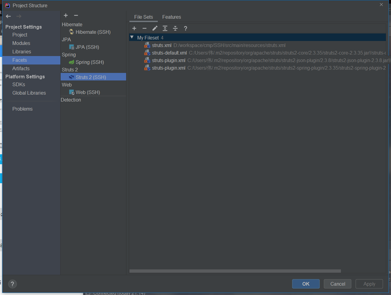Remove the selected file set

click(145, 28)
